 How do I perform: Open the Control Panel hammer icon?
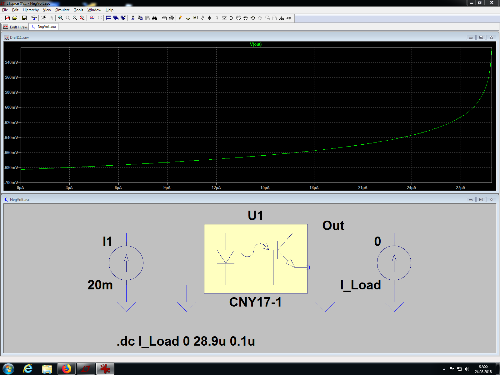tap(34, 18)
